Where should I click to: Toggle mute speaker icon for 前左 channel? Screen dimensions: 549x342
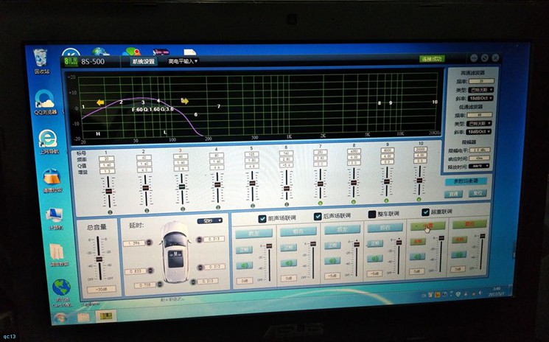click(244, 265)
